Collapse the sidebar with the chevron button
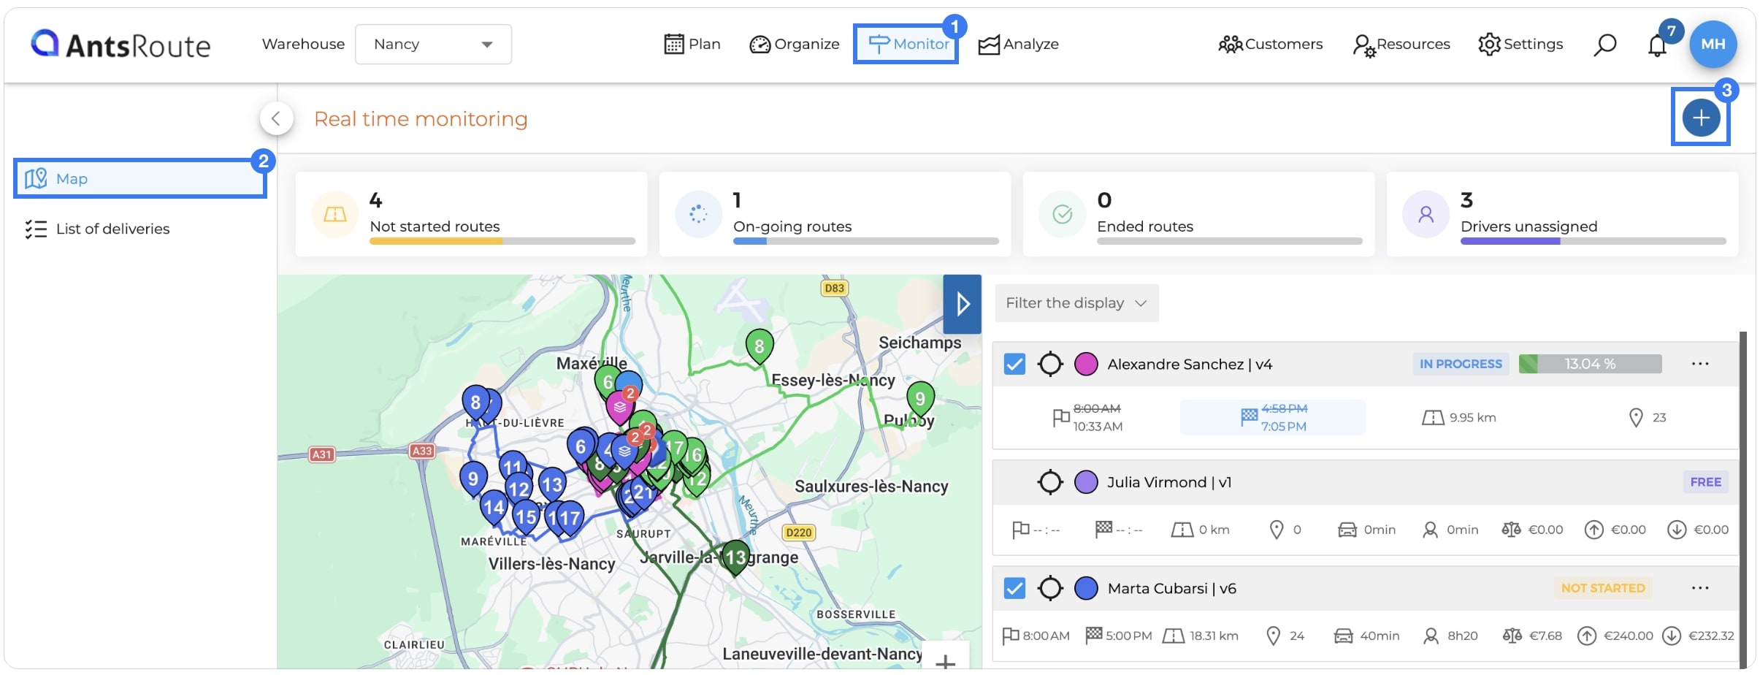This screenshot has width=1760, height=675. click(x=276, y=118)
